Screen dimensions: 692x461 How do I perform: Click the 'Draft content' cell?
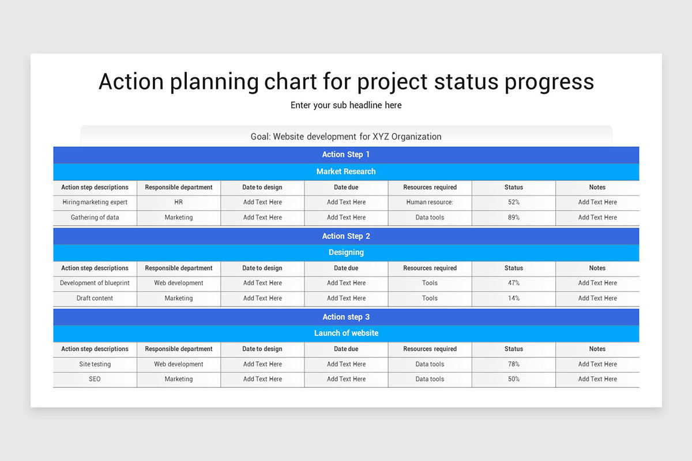[x=95, y=298]
